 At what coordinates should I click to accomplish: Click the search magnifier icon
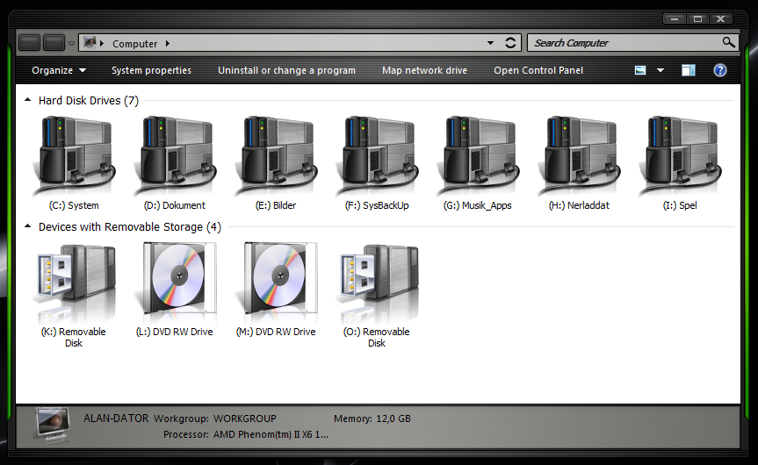728,42
